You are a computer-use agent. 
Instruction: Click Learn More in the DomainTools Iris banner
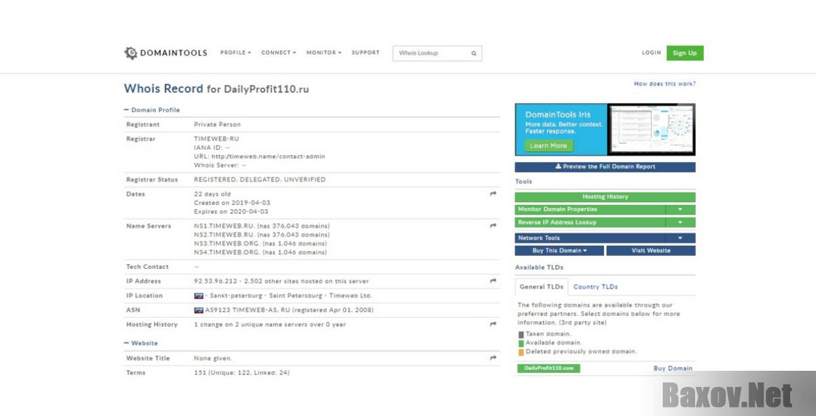(x=548, y=146)
